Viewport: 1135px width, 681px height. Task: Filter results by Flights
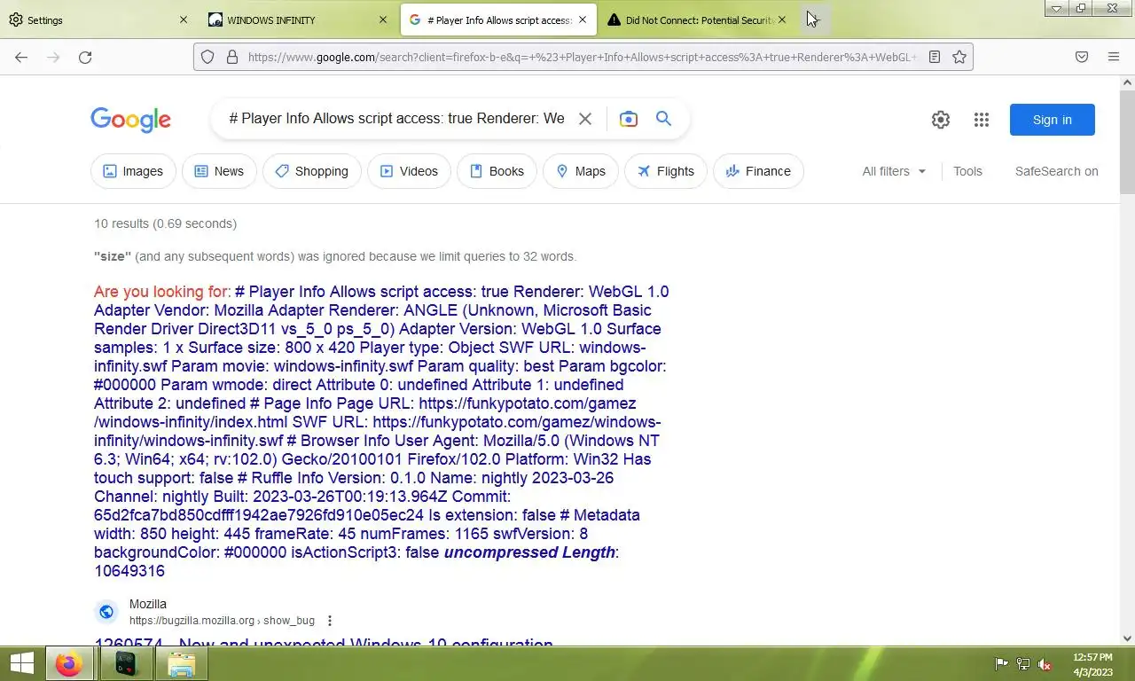[x=665, y=171]
